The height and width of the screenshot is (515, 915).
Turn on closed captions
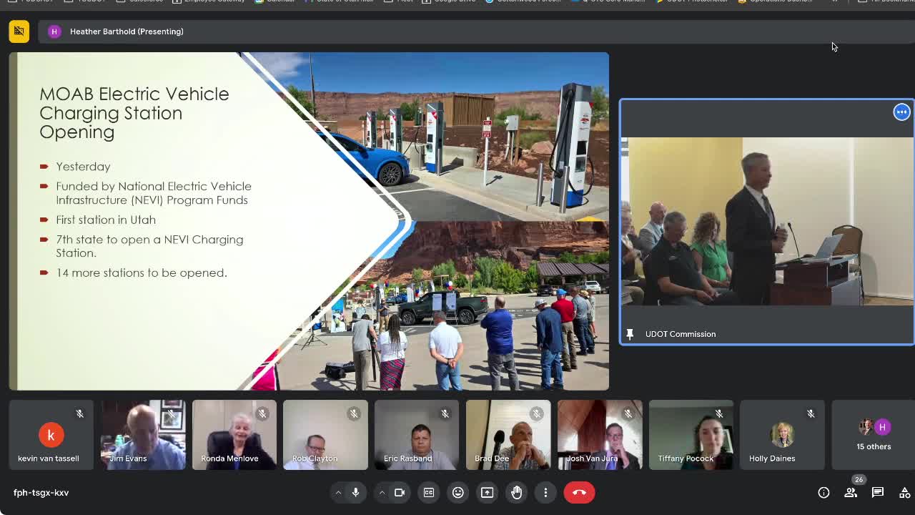click(429, 492)
